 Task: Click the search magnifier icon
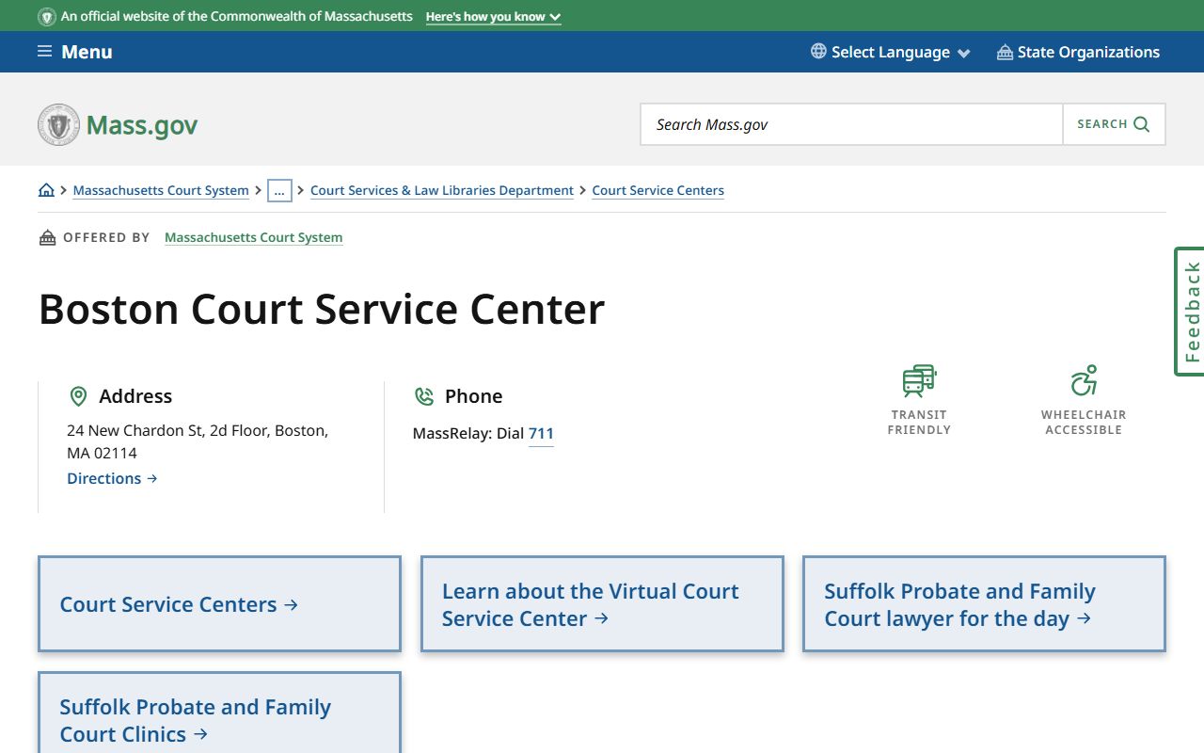click(x=1142, y=124)
